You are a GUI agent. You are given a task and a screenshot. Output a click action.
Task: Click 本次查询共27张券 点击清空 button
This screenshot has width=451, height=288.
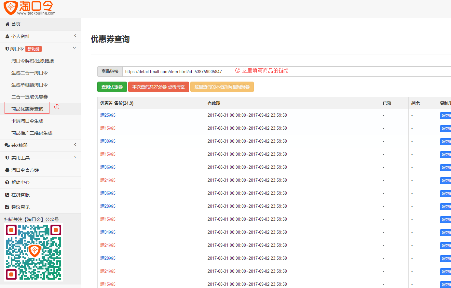(158, 87)
